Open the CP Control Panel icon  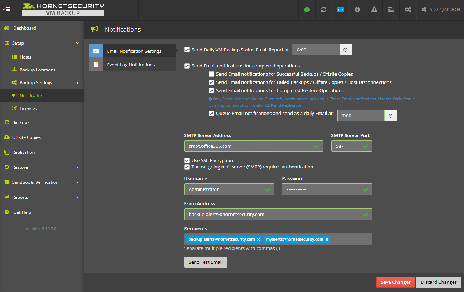point(340,10)
